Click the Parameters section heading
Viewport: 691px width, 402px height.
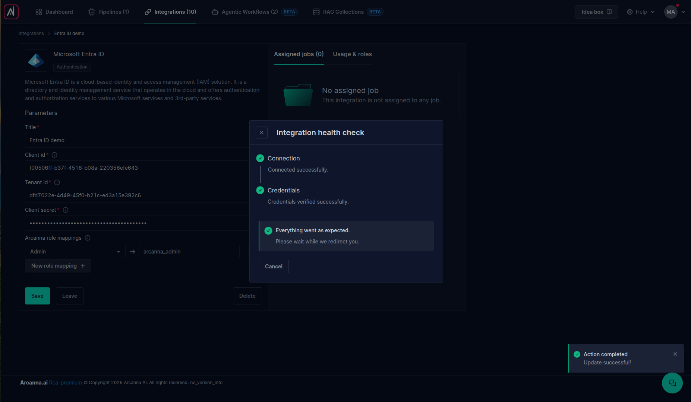(x=41, y=113)
